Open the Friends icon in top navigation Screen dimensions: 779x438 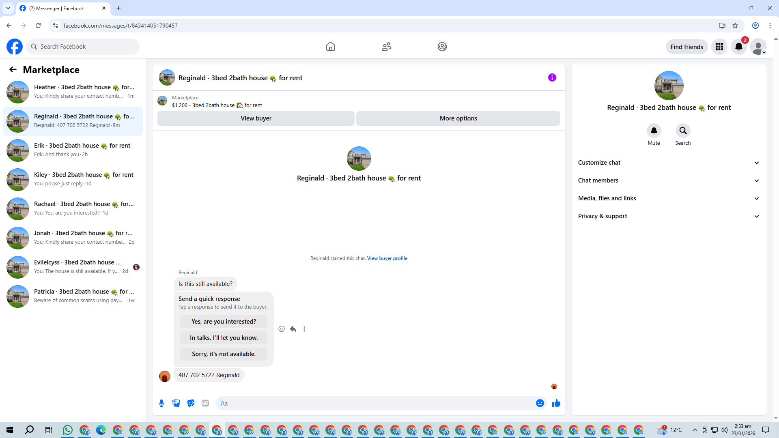pyautogui.click(x=387, y=47)
